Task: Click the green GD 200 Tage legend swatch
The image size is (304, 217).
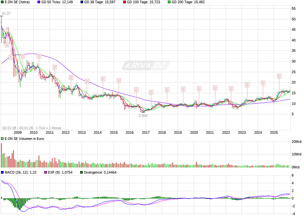Action: 169,2
